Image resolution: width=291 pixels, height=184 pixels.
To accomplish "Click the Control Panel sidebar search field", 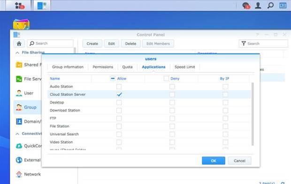I will [x=50, y=44].
